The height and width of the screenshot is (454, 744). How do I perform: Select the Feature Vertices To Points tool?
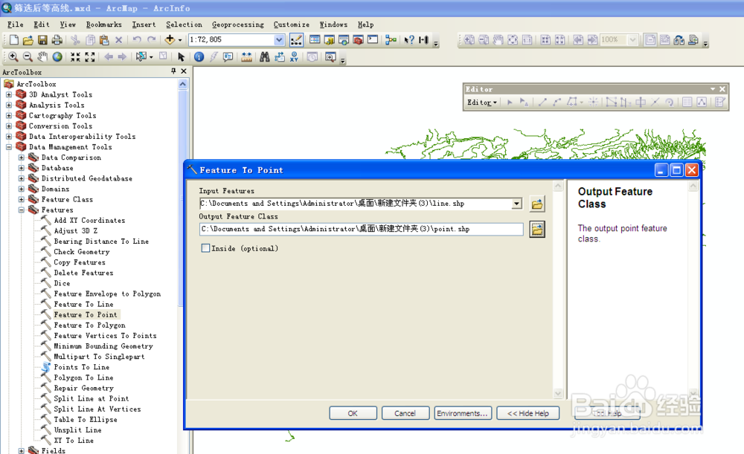point(105,336)
